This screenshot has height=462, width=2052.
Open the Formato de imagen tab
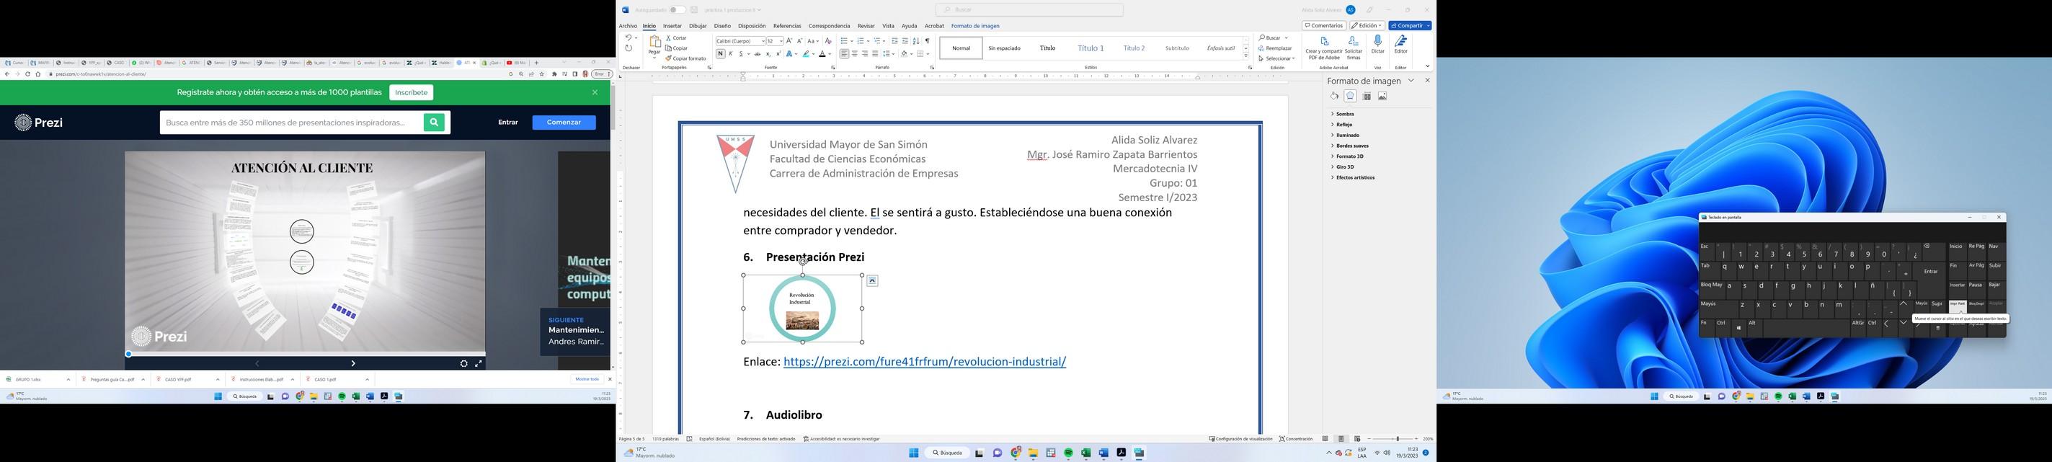pyautogui.click(x=975, y=26)
